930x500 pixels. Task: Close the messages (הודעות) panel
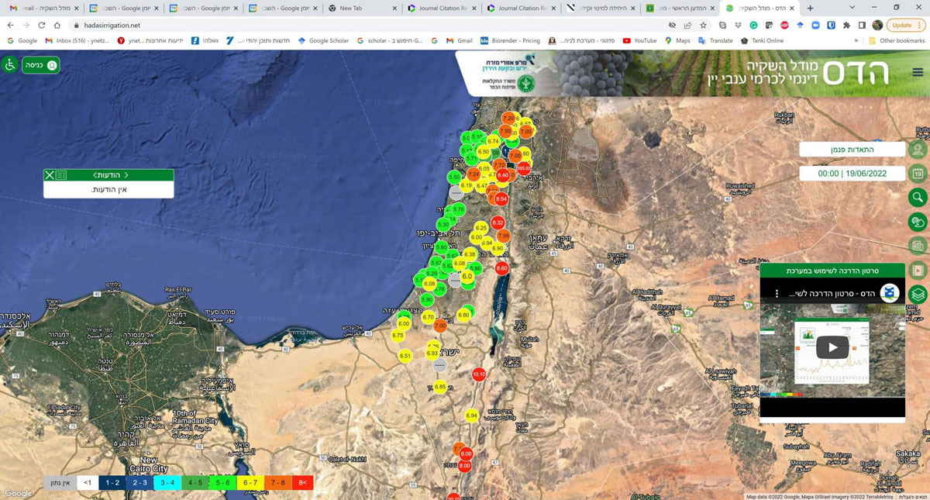(50, 175)
